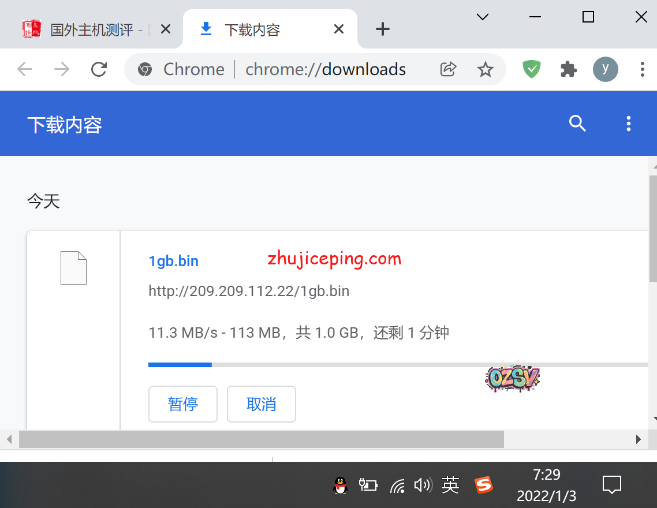Screen dimensions: 657x508
Task: Switch to the 国外主机测评 tab
Action: coord(91,29)
